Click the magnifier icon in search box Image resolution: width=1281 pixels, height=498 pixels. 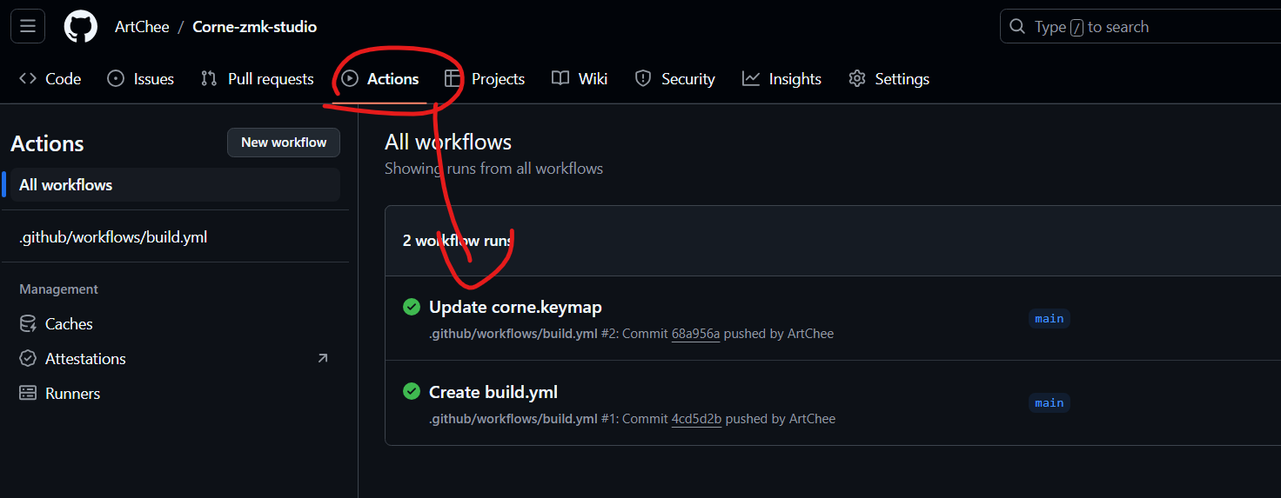pos(1016,27)
